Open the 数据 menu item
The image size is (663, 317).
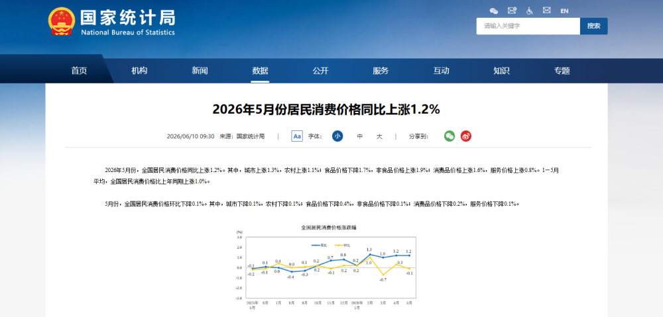(x=260, y=71)
